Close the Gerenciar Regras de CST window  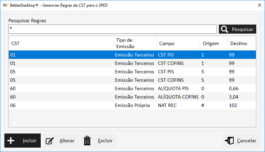(x=259, y=5)
